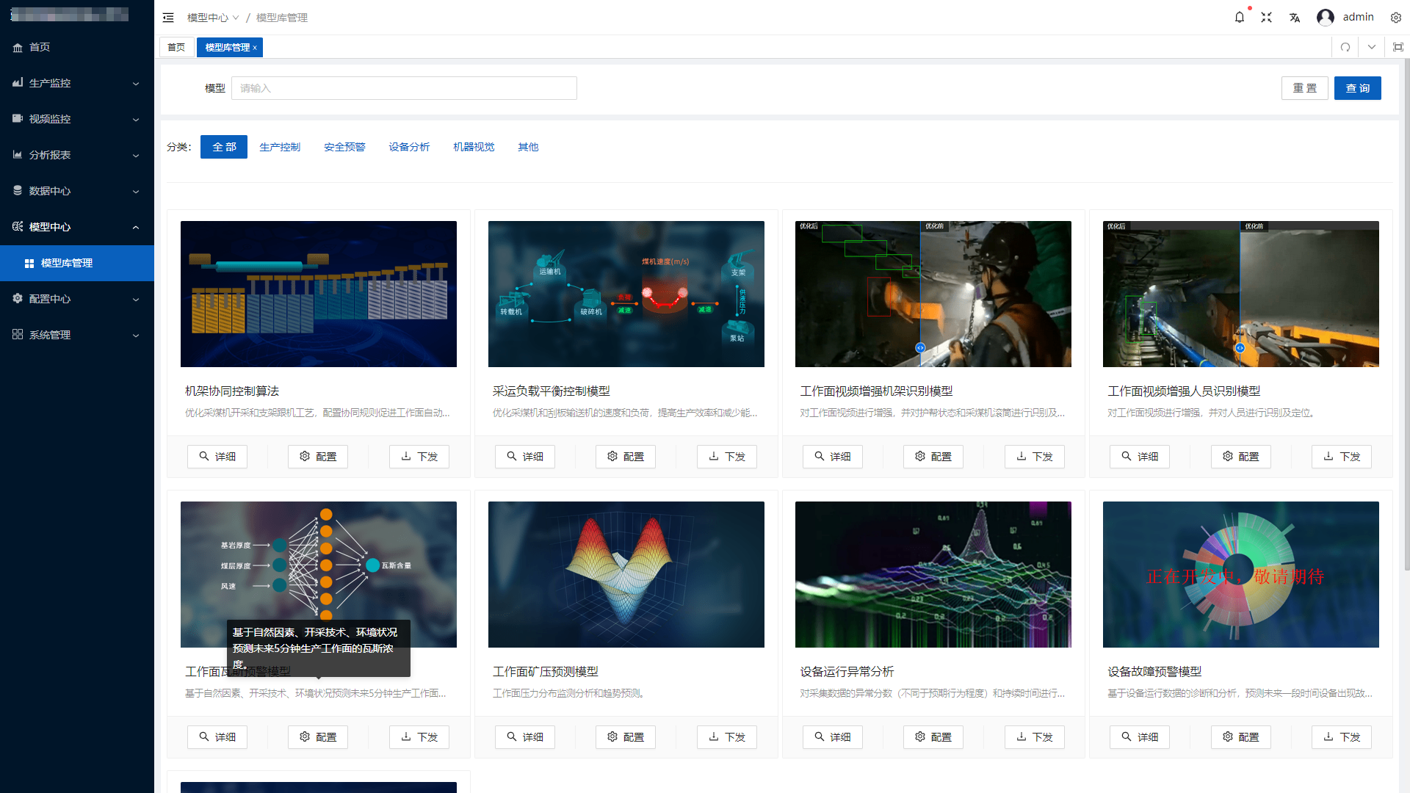View 详细 for 工作面瓦斯预警模型
The width and height of the screenshot is (1410, 793).
point(217,737)
